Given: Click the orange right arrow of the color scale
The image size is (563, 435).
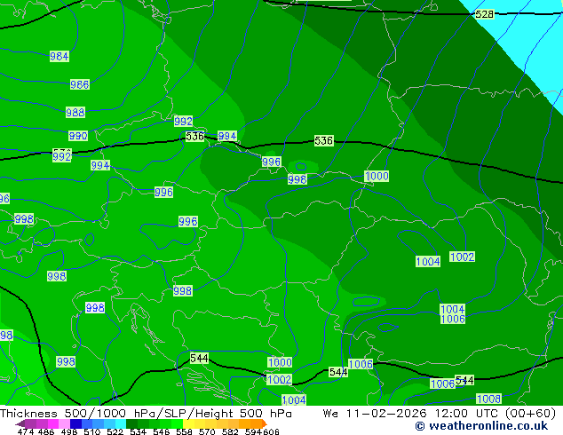Looking at the screenshot, I should [x=265, y=423].
